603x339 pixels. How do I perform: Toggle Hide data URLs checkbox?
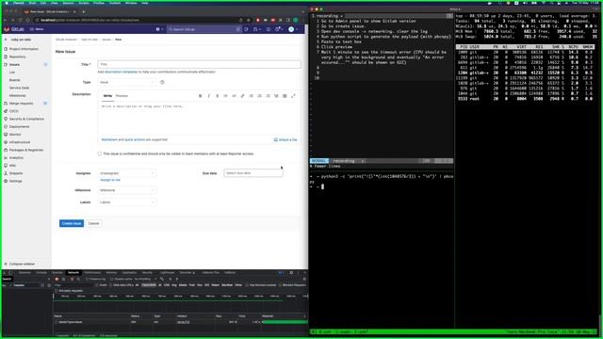111,285
